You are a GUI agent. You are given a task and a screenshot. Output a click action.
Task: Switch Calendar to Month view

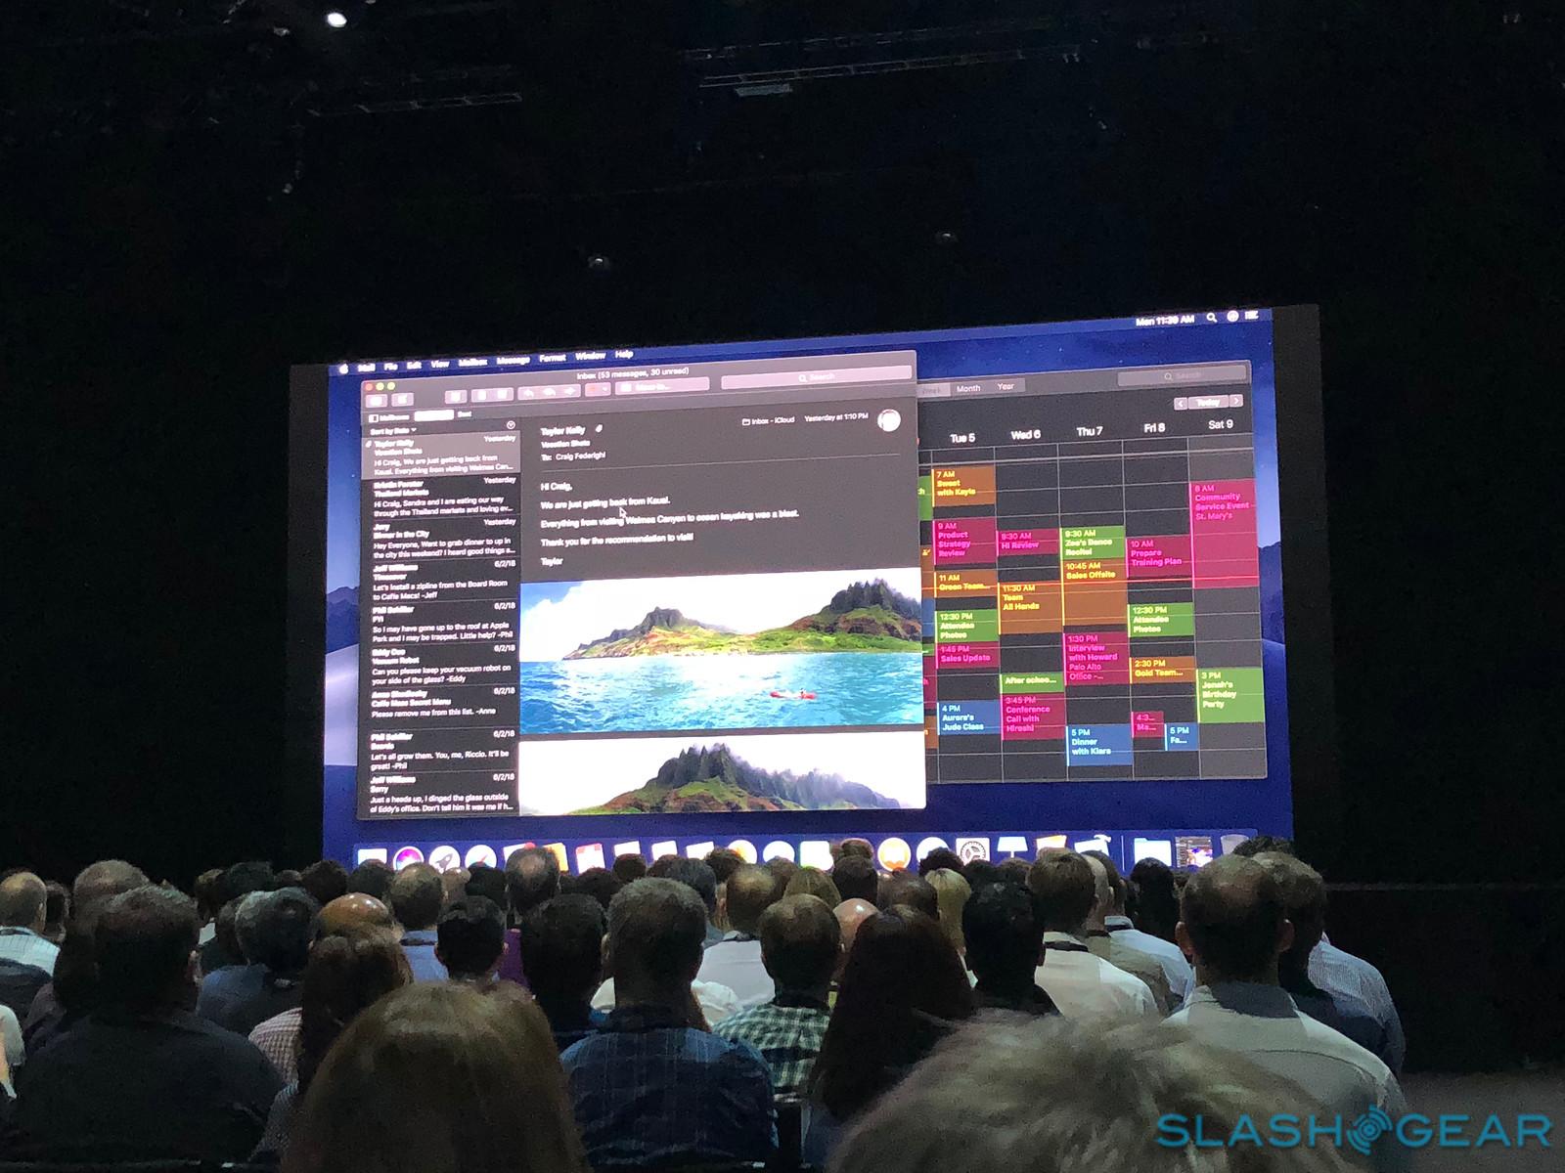967,389
